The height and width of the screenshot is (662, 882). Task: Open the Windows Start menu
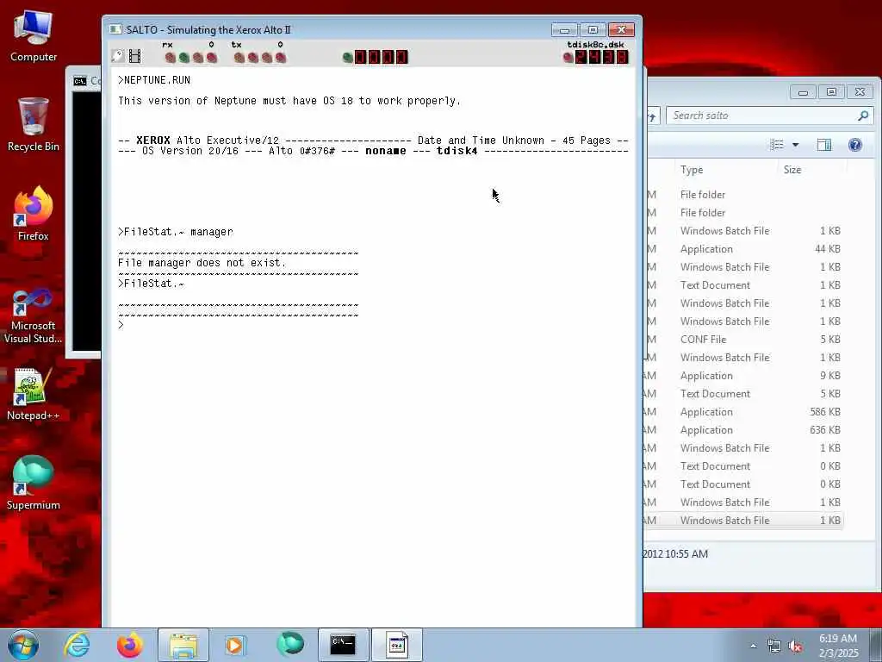click(x=23, y=645)
